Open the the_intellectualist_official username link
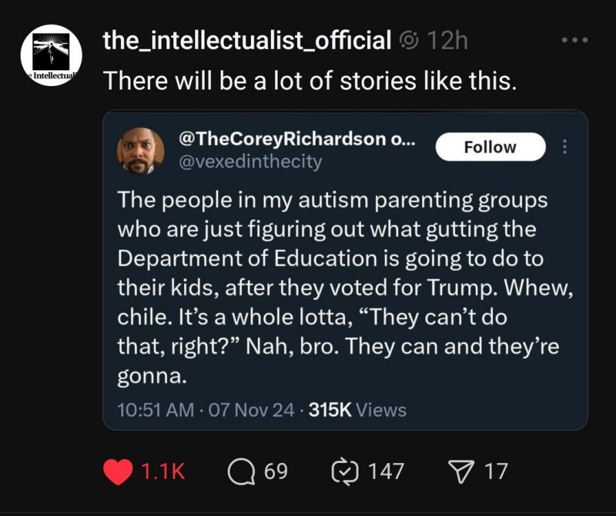Image resolution: width=616 pixels, height=516 pixels. click(247, 41)
